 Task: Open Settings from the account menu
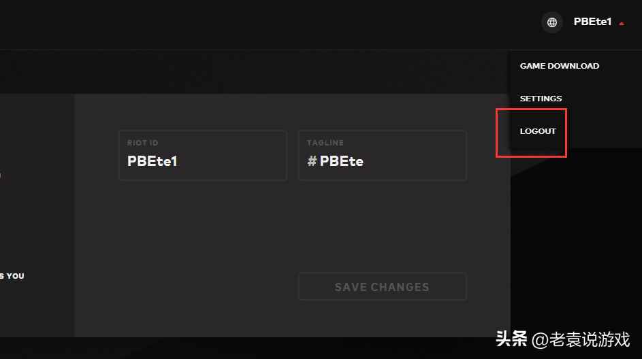[x=541, y=99]
